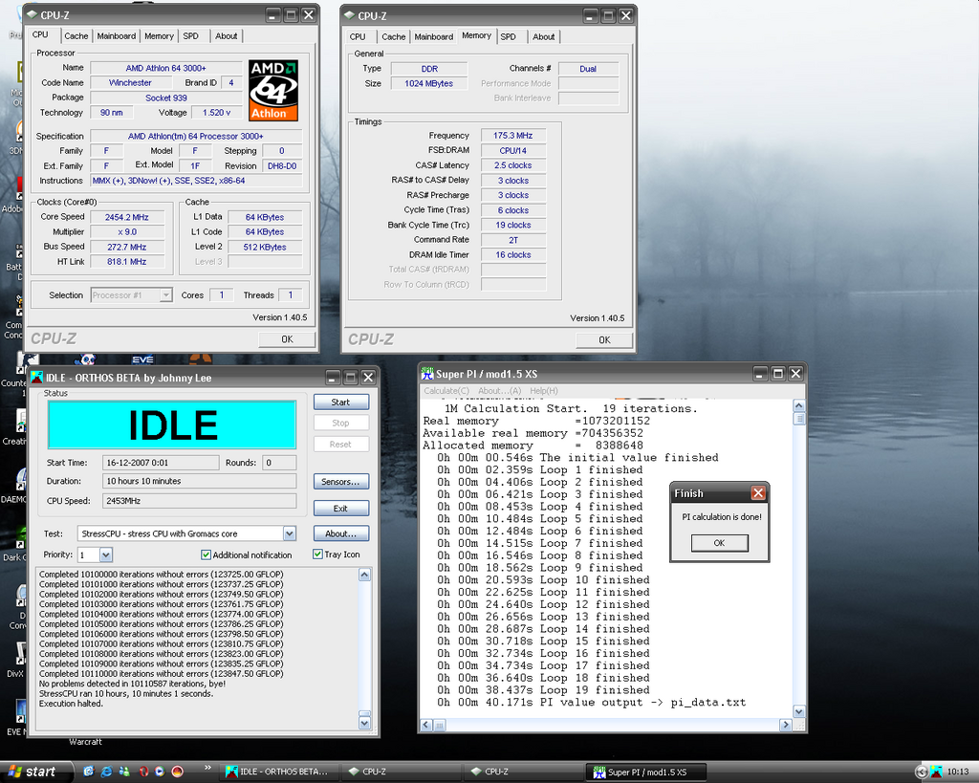Click the ORTHOS icon in the system tray
Image resolution: width=979 pixels, height=783 pixels.
936,772
